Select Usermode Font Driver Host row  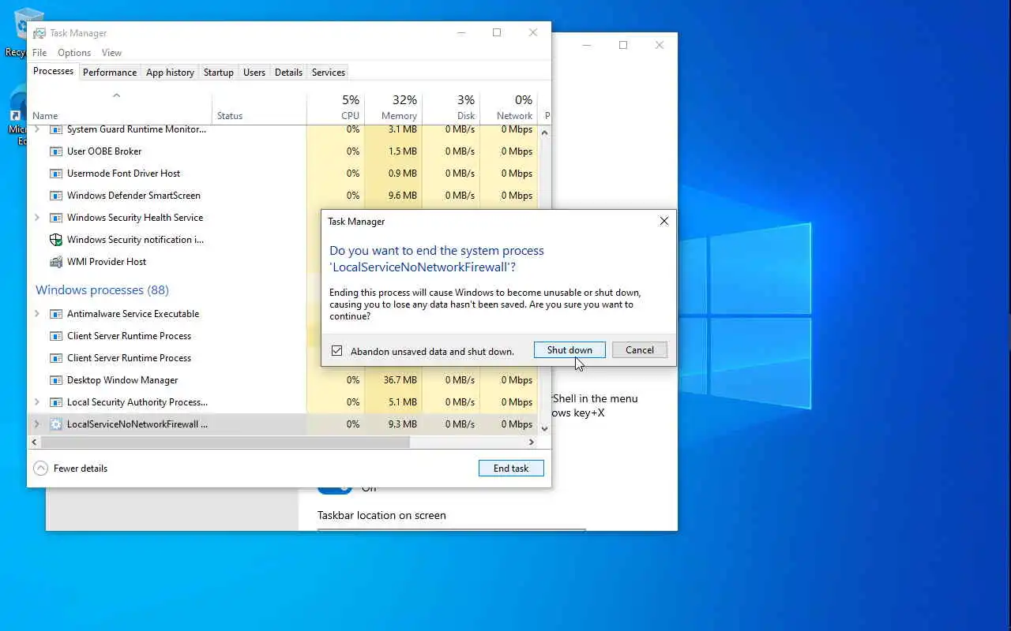[x=283, y=174]
